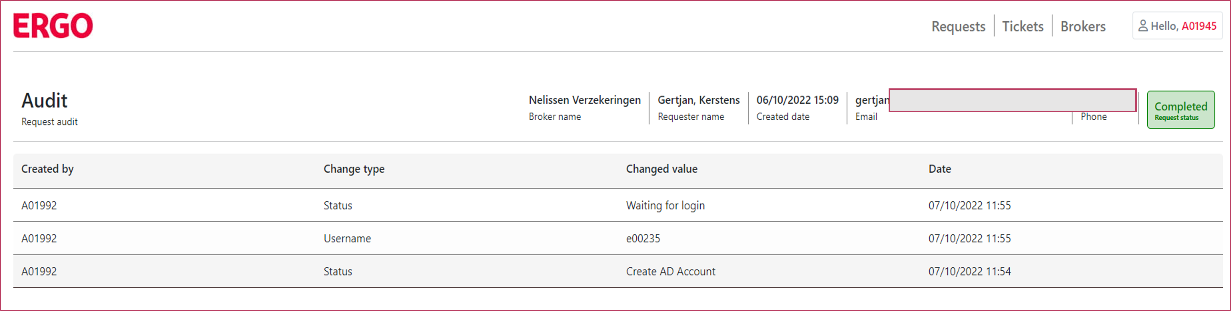The width and height of the screenshot is (1231, 311).
Task: Click the user profile icon
Action: 1142,26
